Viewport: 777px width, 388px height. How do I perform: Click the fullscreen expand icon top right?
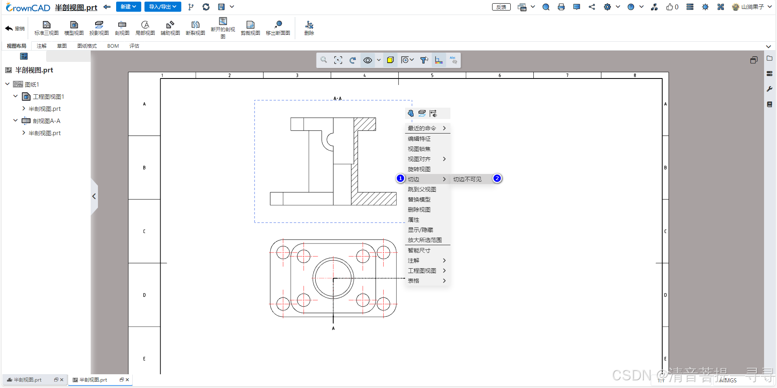pyautogui.click(x=721, y=7)
